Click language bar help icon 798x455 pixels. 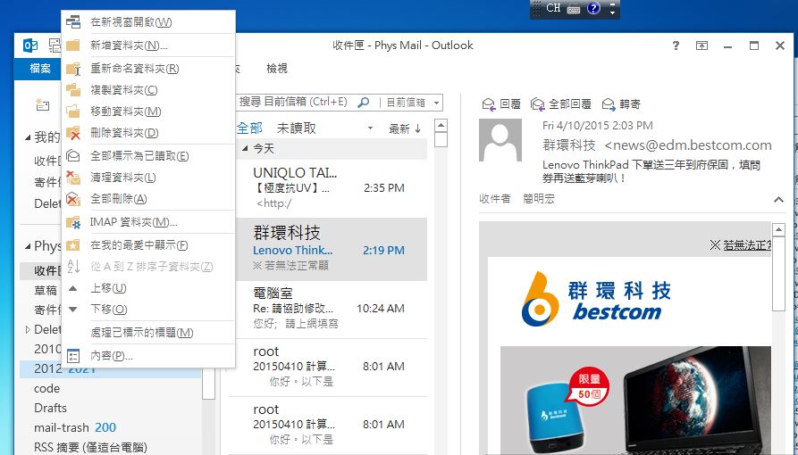(593, 8)
